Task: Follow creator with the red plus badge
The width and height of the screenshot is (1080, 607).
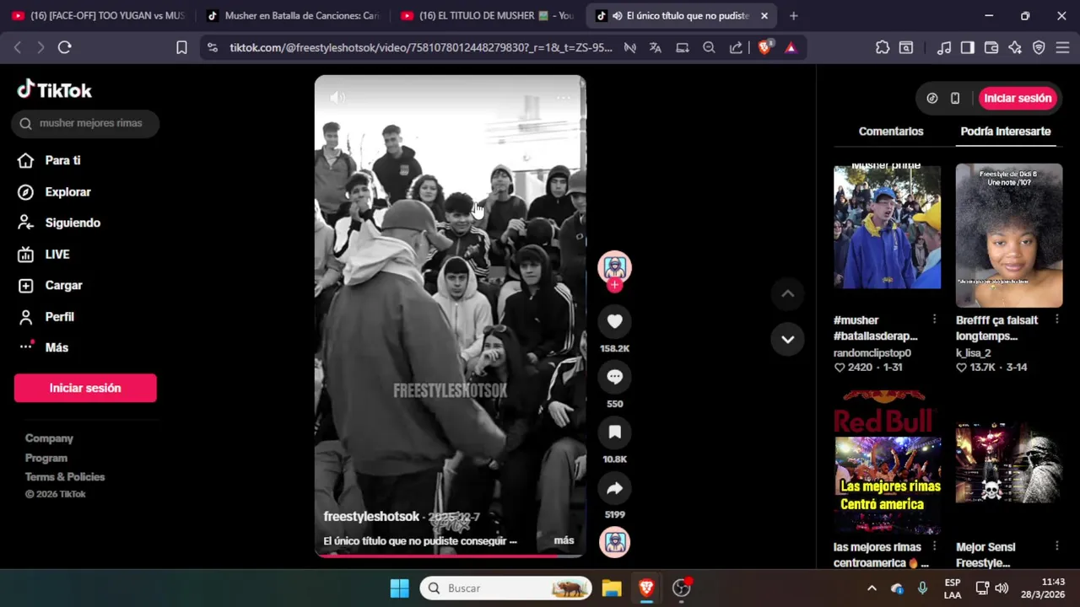Action: [x=614, y=286]
